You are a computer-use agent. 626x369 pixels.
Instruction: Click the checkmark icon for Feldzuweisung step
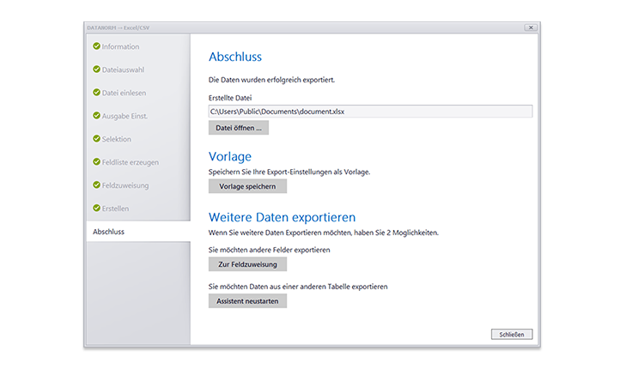click(96, 184)
